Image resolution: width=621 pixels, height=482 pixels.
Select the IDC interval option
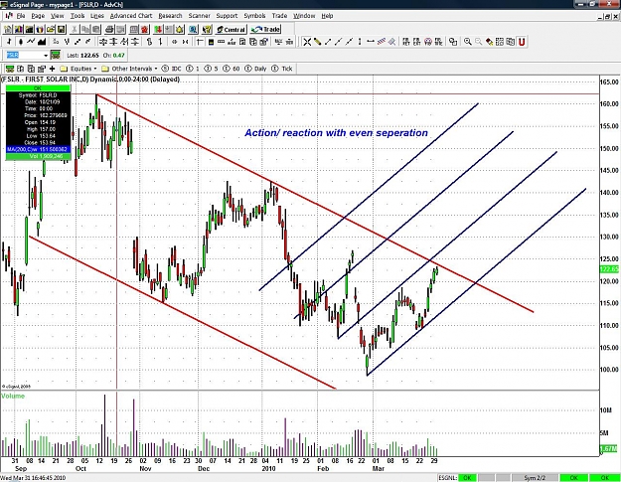point(172,69)
